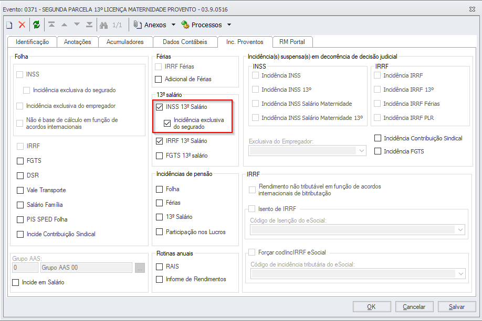
Task: Jump to the last record arrow
Action: pyautogui.click(x=89, y=25)
